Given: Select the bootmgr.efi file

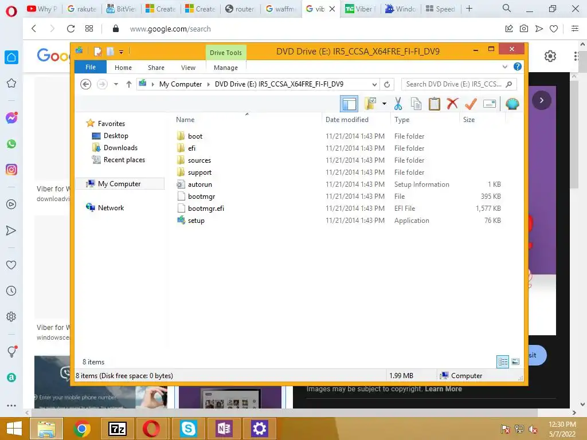Looking at the screenshot, I should 206,208.
